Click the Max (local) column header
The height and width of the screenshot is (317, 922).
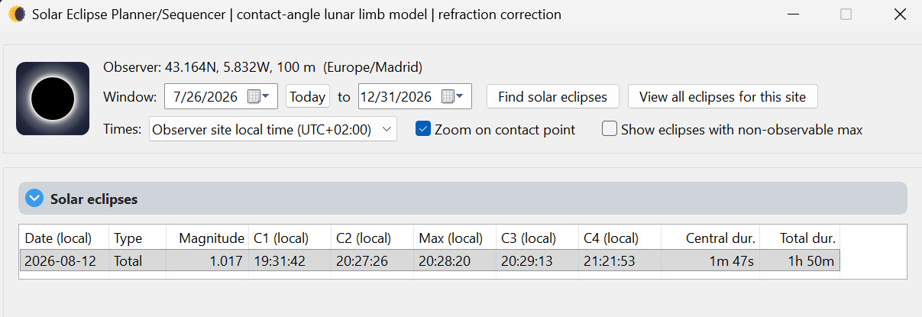(x=455, y=238)
